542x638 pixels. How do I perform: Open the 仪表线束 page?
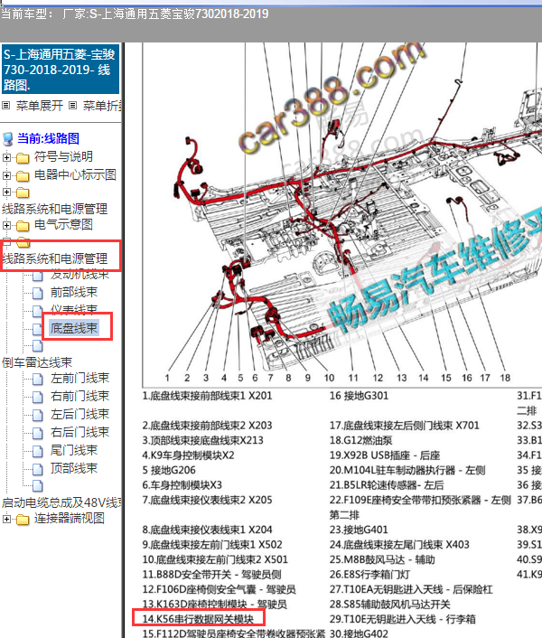coord(74,310)
